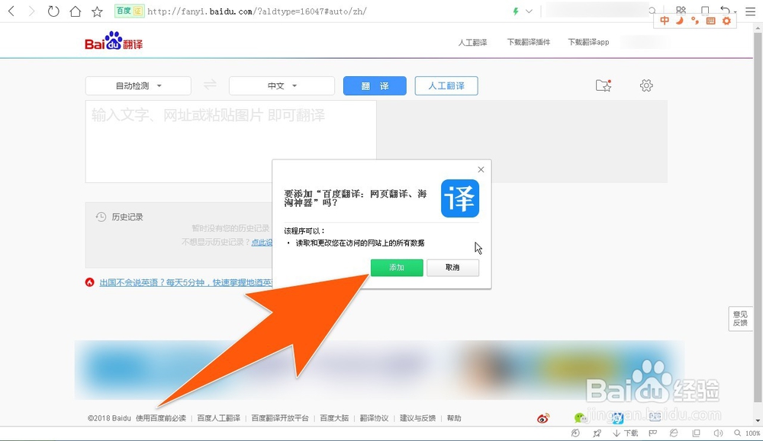Open the 下载翻译插件 navigation link
Viewport: 763px width, 441px height.
click(x=529, y=43)
